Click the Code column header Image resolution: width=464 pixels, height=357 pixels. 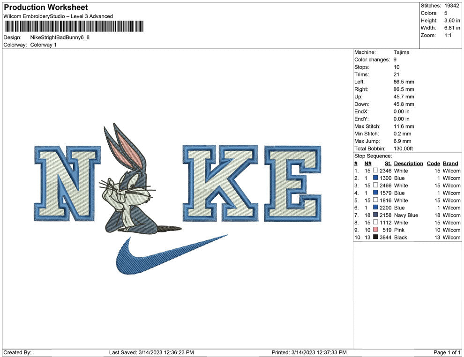click(x=433, y=164)
